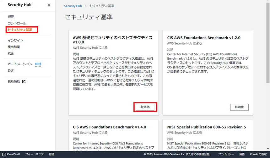Open 言語 selector in the footer
This screenshot has height=158, width=270.
[51, 154]
